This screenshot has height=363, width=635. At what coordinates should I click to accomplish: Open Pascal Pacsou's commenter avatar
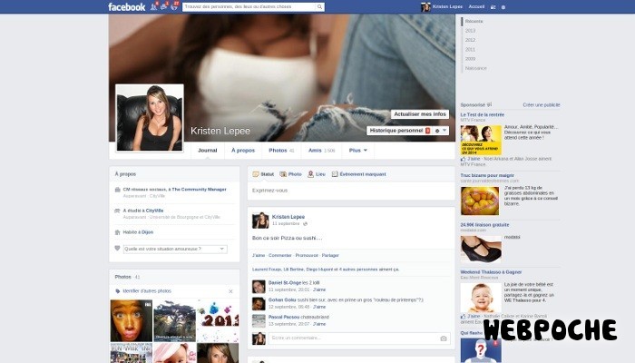[259, 321]
